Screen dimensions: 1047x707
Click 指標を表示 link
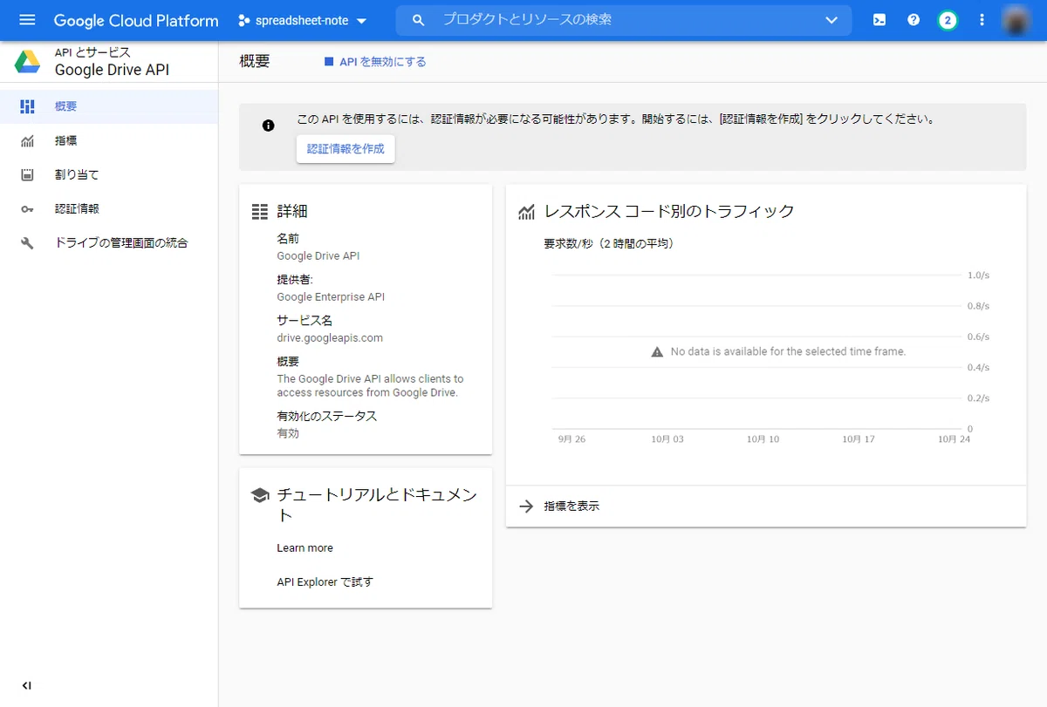(x=571, y=506)
